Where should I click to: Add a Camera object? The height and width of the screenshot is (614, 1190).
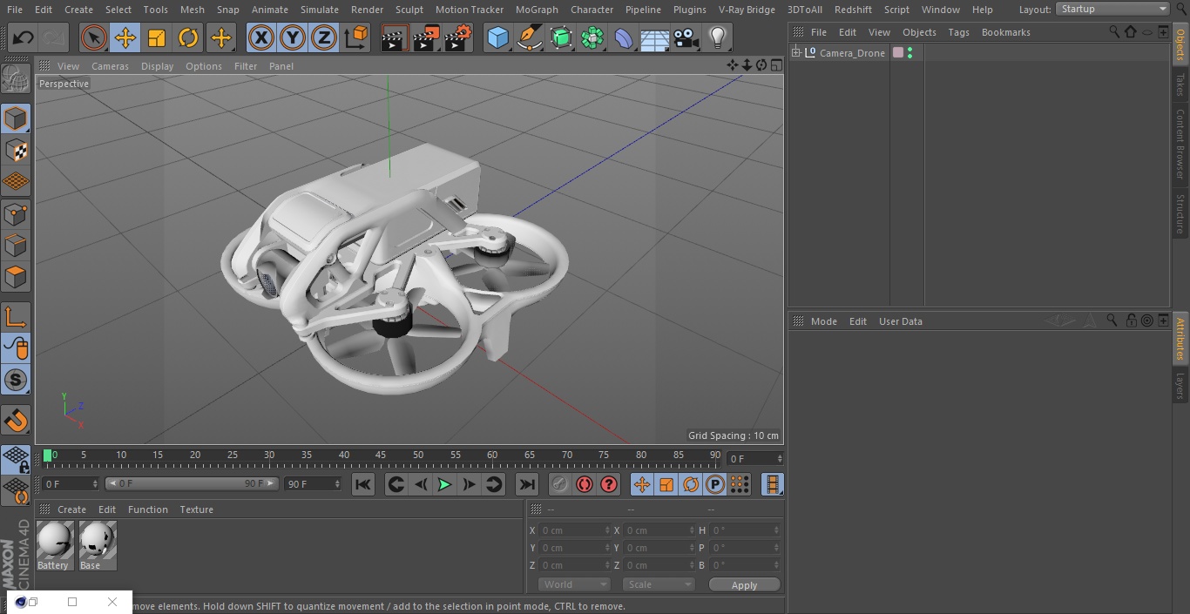point(686,37)
